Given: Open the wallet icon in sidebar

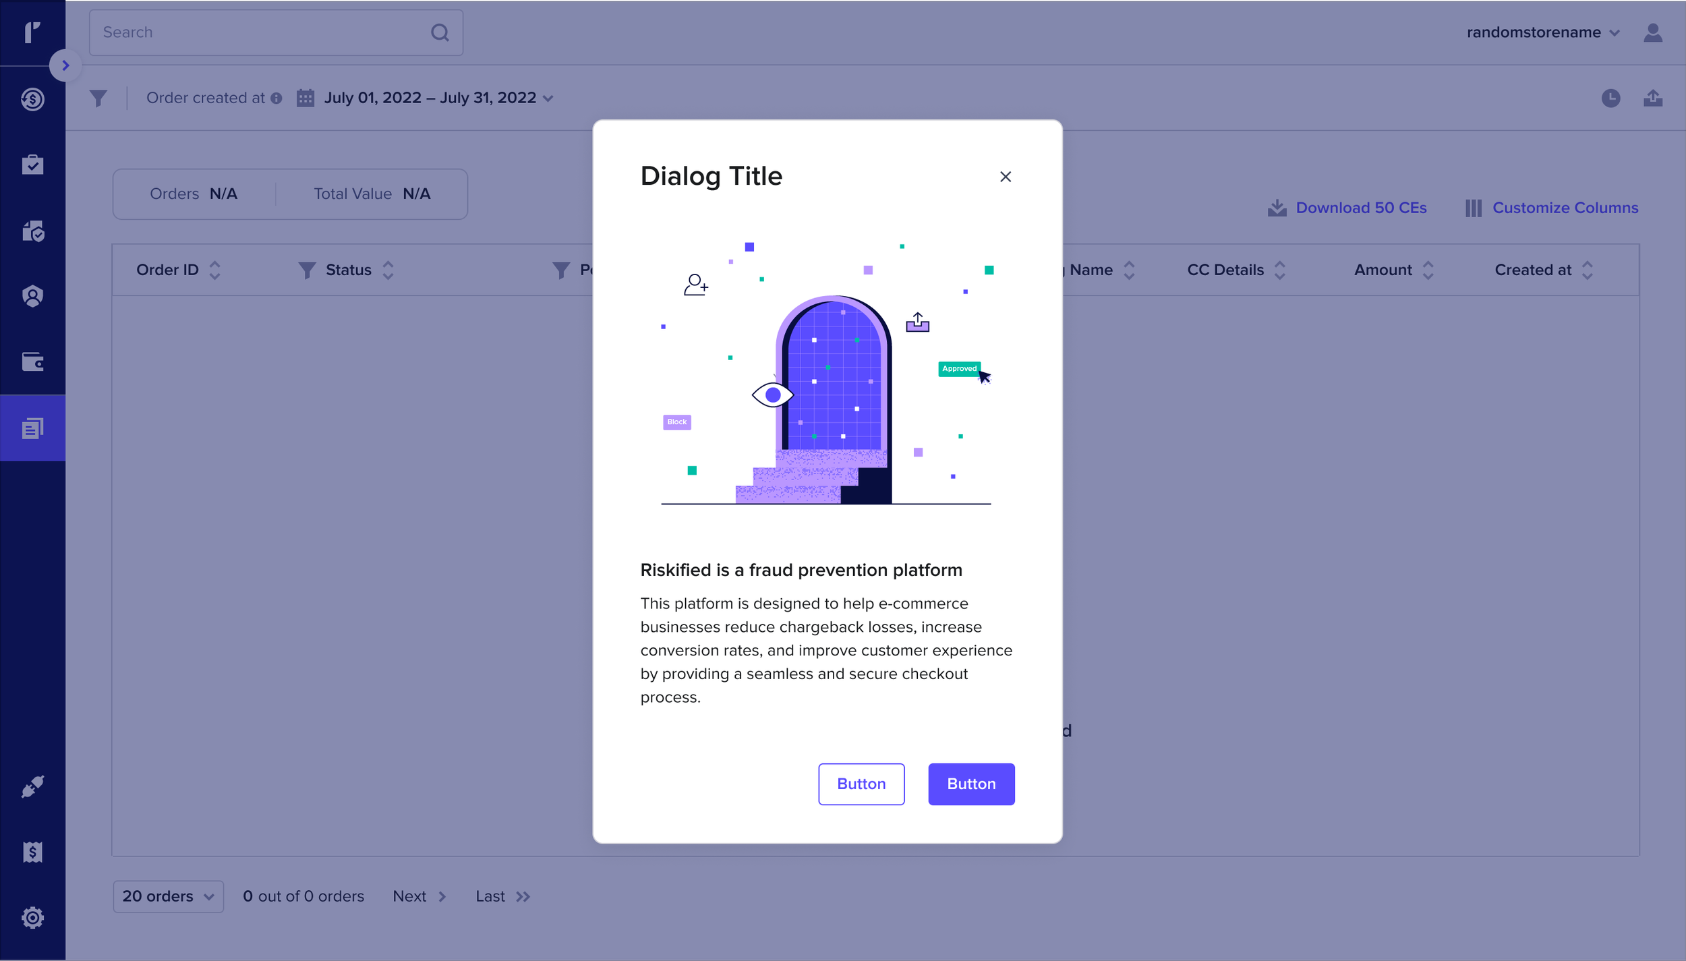Looking at the screenshot, I should pos(32,362).
